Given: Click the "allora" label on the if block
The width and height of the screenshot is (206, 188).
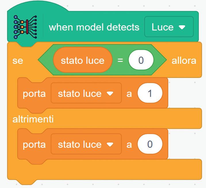Looking at the screenshot, I should (x=184, y=61).
